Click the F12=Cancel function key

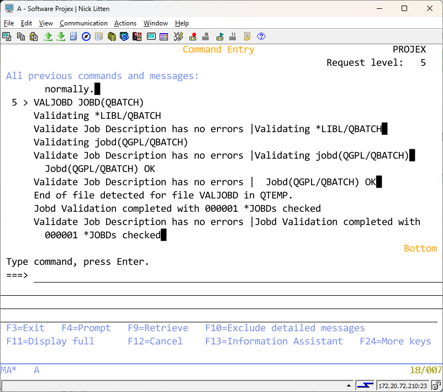(155, 341)
